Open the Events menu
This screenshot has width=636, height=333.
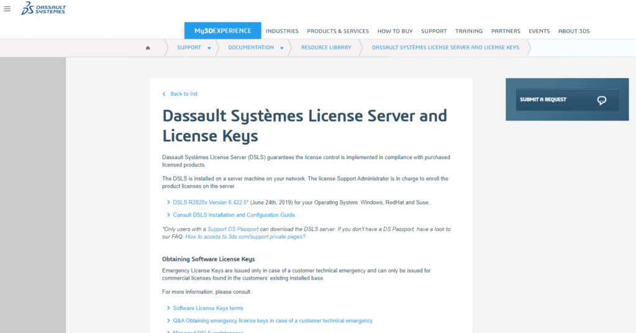pos(539,31)
